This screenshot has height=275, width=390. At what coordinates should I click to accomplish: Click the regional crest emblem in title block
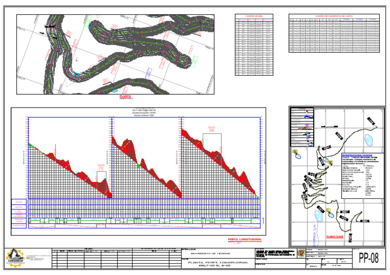[x=302, y=254]
